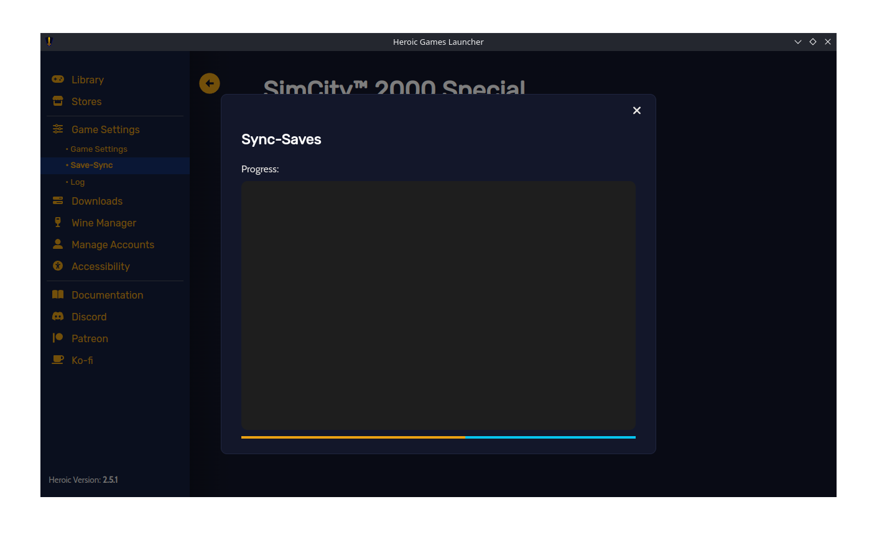This screenshot has height=545, width=877.
Task: Switch to the Save-Sync section
Action: 91,165
